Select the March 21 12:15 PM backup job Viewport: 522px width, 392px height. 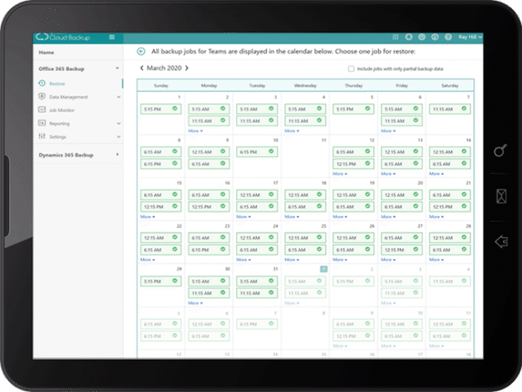coord(450,207)
